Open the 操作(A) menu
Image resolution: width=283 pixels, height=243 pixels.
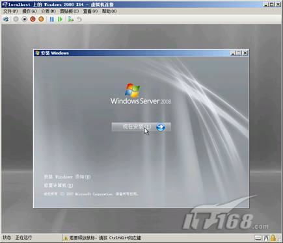(x=29, y=11)
